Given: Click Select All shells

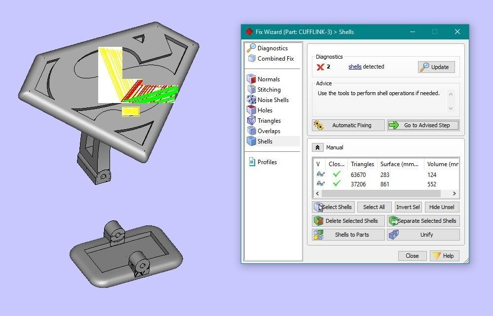Looking at the screenshot, I should [x=374, y=207].
